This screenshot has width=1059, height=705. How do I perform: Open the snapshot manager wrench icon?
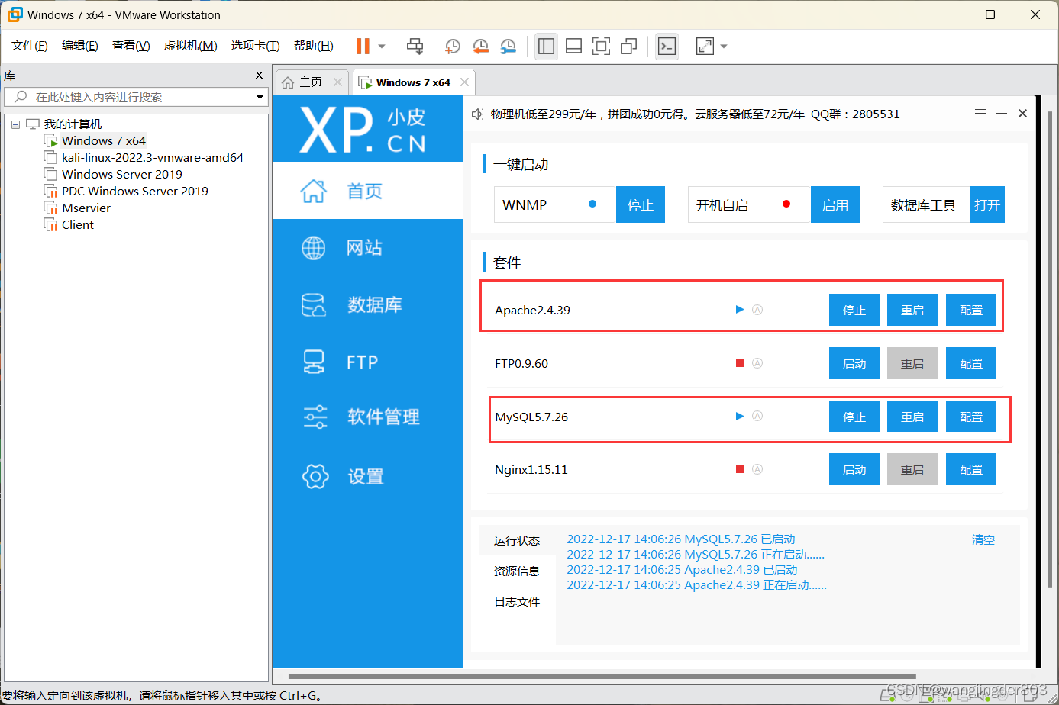[508, 47]
